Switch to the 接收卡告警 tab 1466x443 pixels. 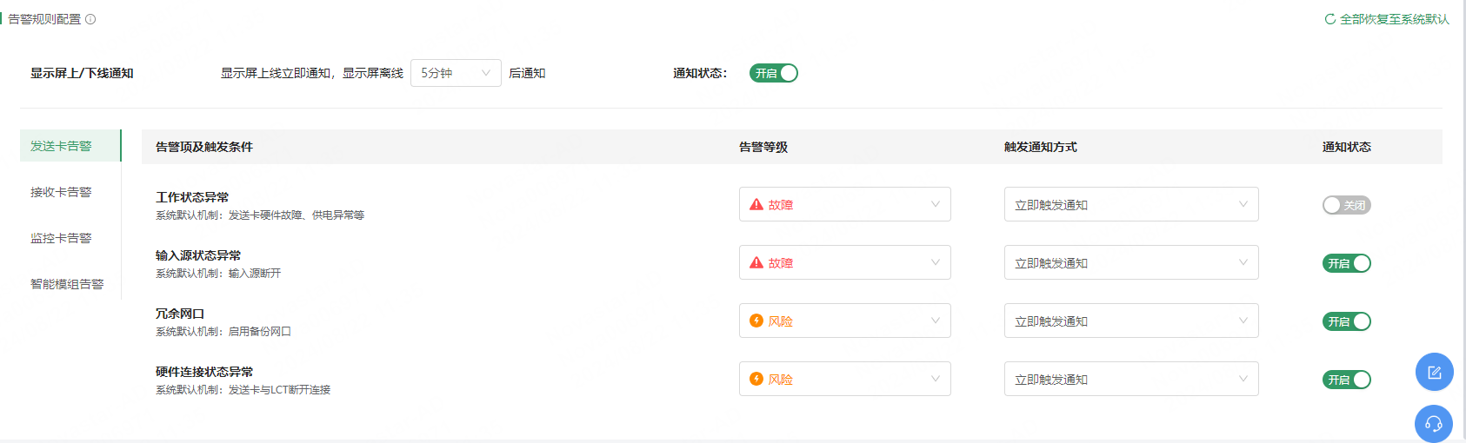[x=61, y=192]
